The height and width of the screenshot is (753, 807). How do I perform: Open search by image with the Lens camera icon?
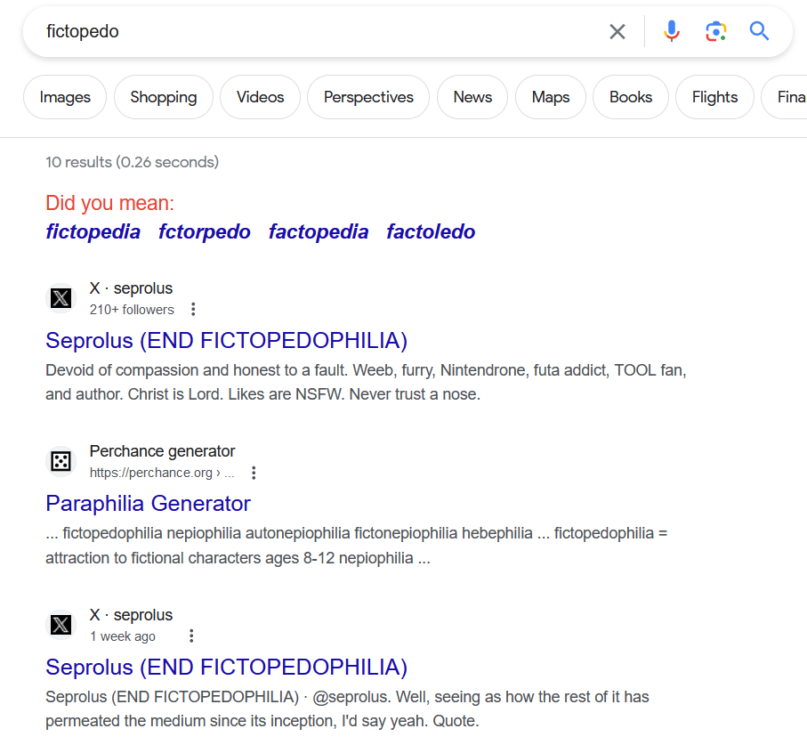(715, 31)
